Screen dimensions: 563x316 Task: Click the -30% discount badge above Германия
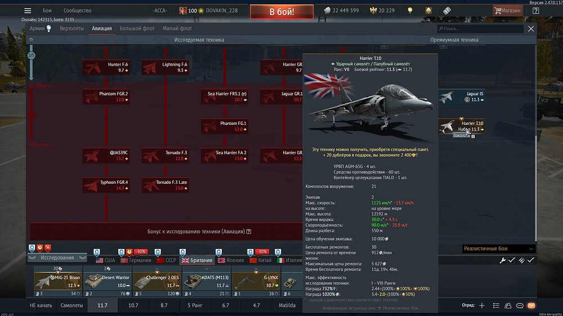click(x=140, y=252)
